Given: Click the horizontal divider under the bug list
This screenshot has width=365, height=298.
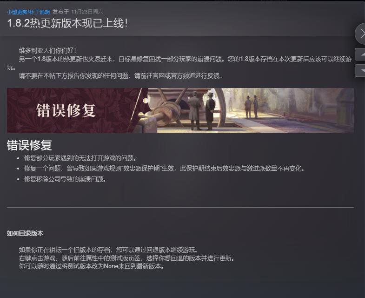Looking at the screenshot, I should [x=180, y=207].
